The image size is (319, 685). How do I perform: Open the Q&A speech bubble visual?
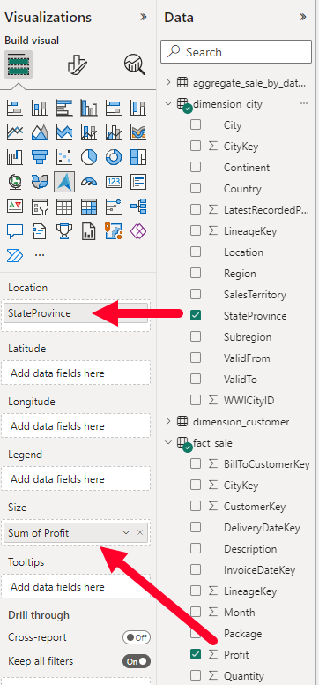tap(15, 231)
